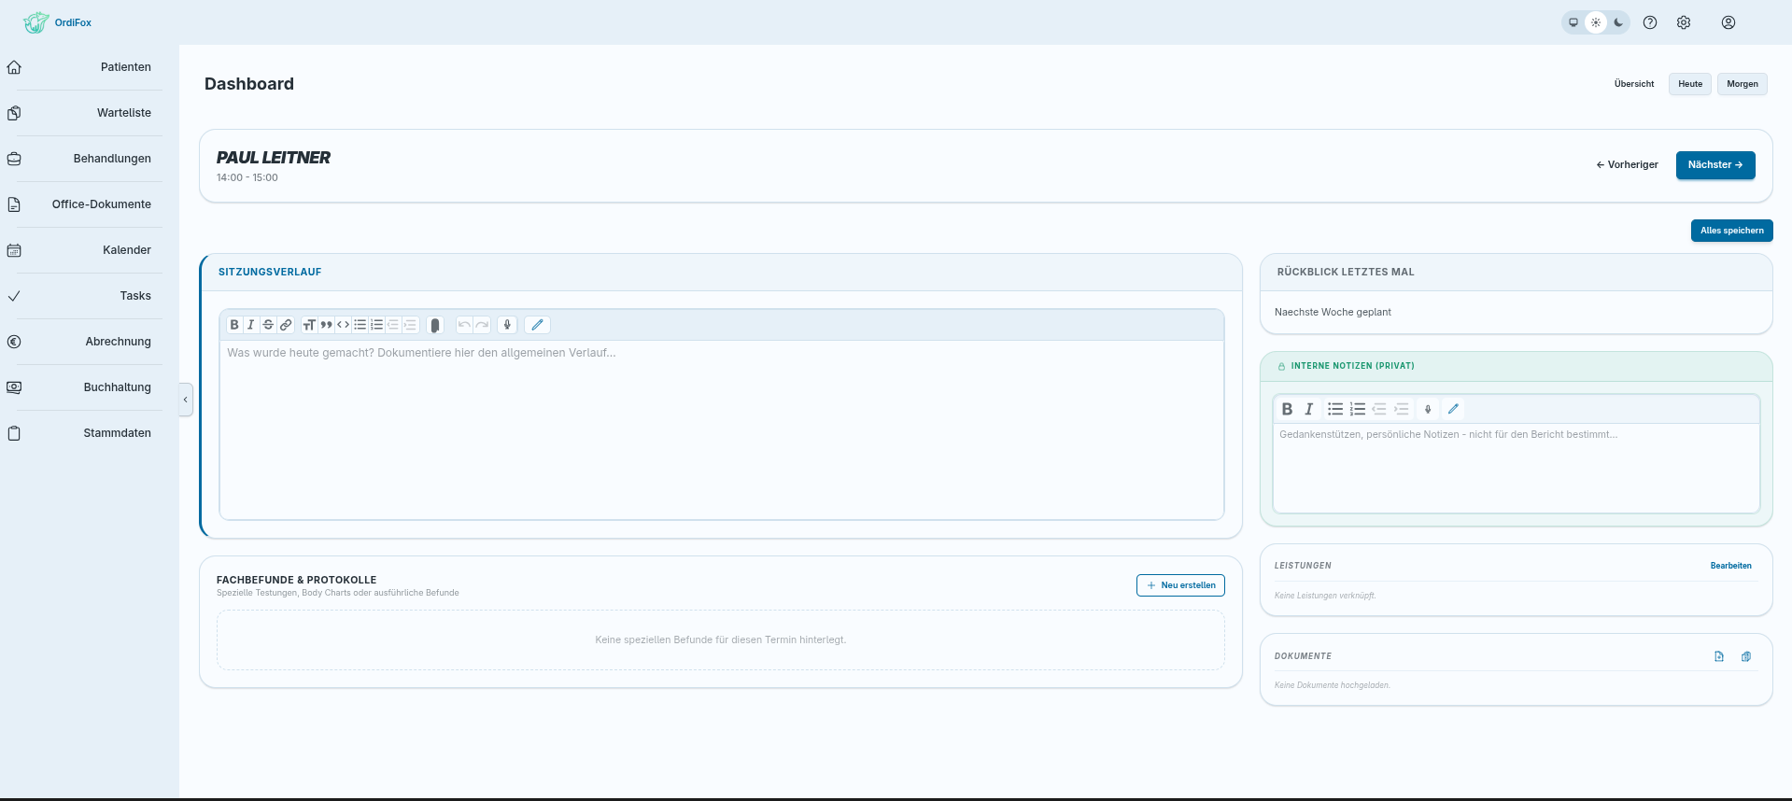This screenshot has height=801, width=1792.
Task: Focus the Interne Notizen text area
Action: [x=1517, y=468]
